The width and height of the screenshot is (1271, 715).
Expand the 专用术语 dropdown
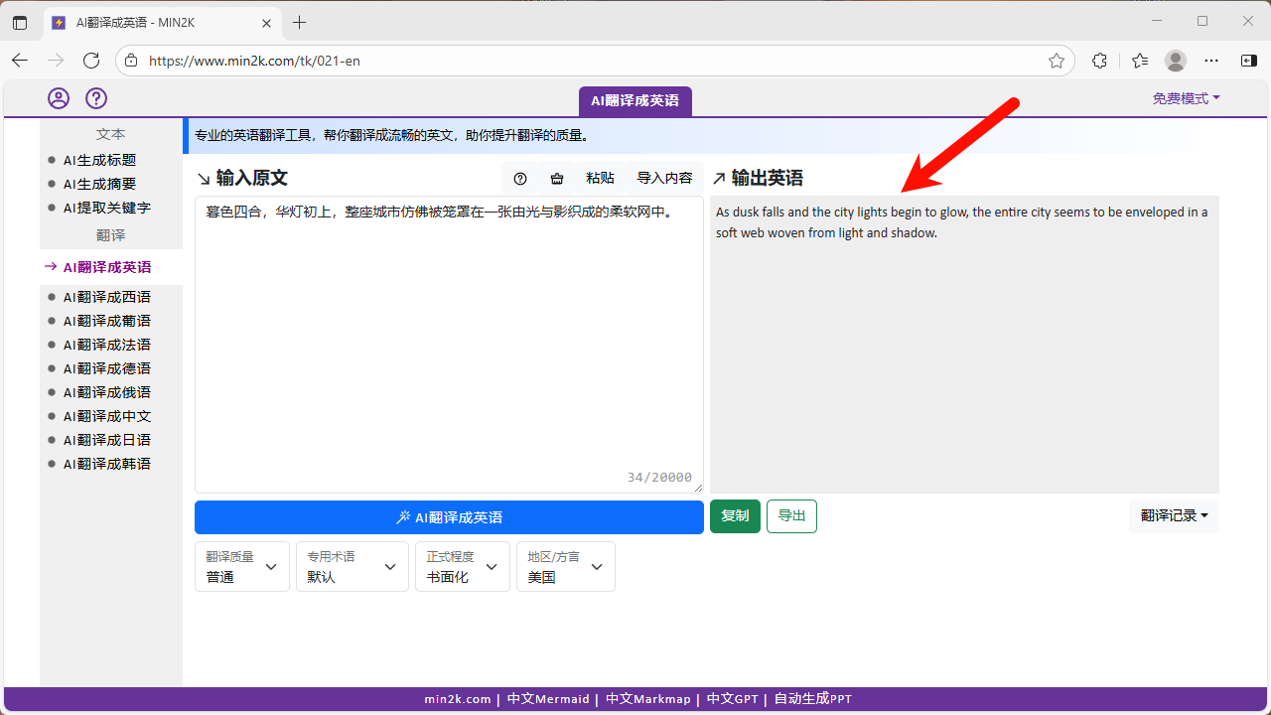(353, 567)
